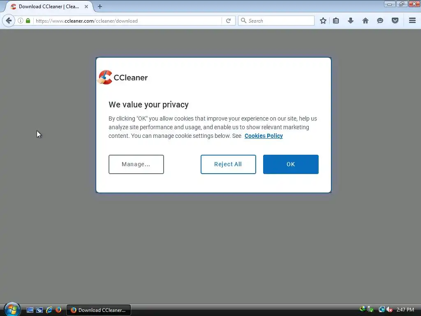
Task: Focus the Search box
Action: coord(276,21)
